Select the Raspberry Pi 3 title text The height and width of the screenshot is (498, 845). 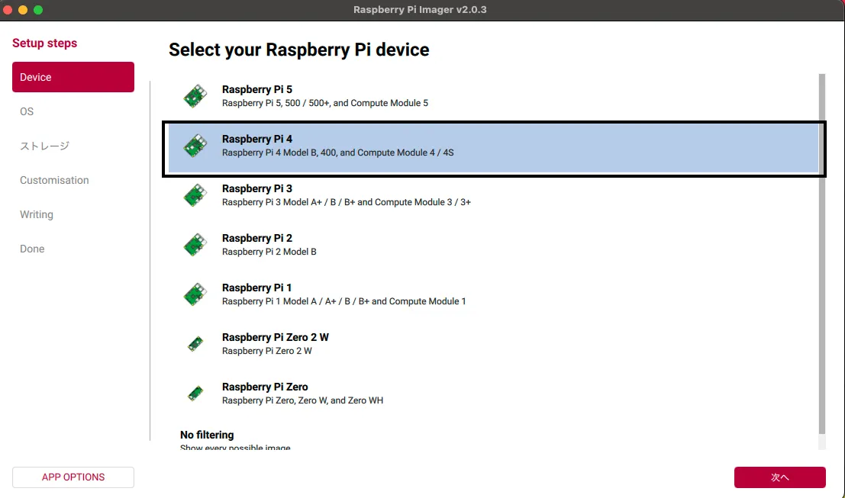pos(256,188)
